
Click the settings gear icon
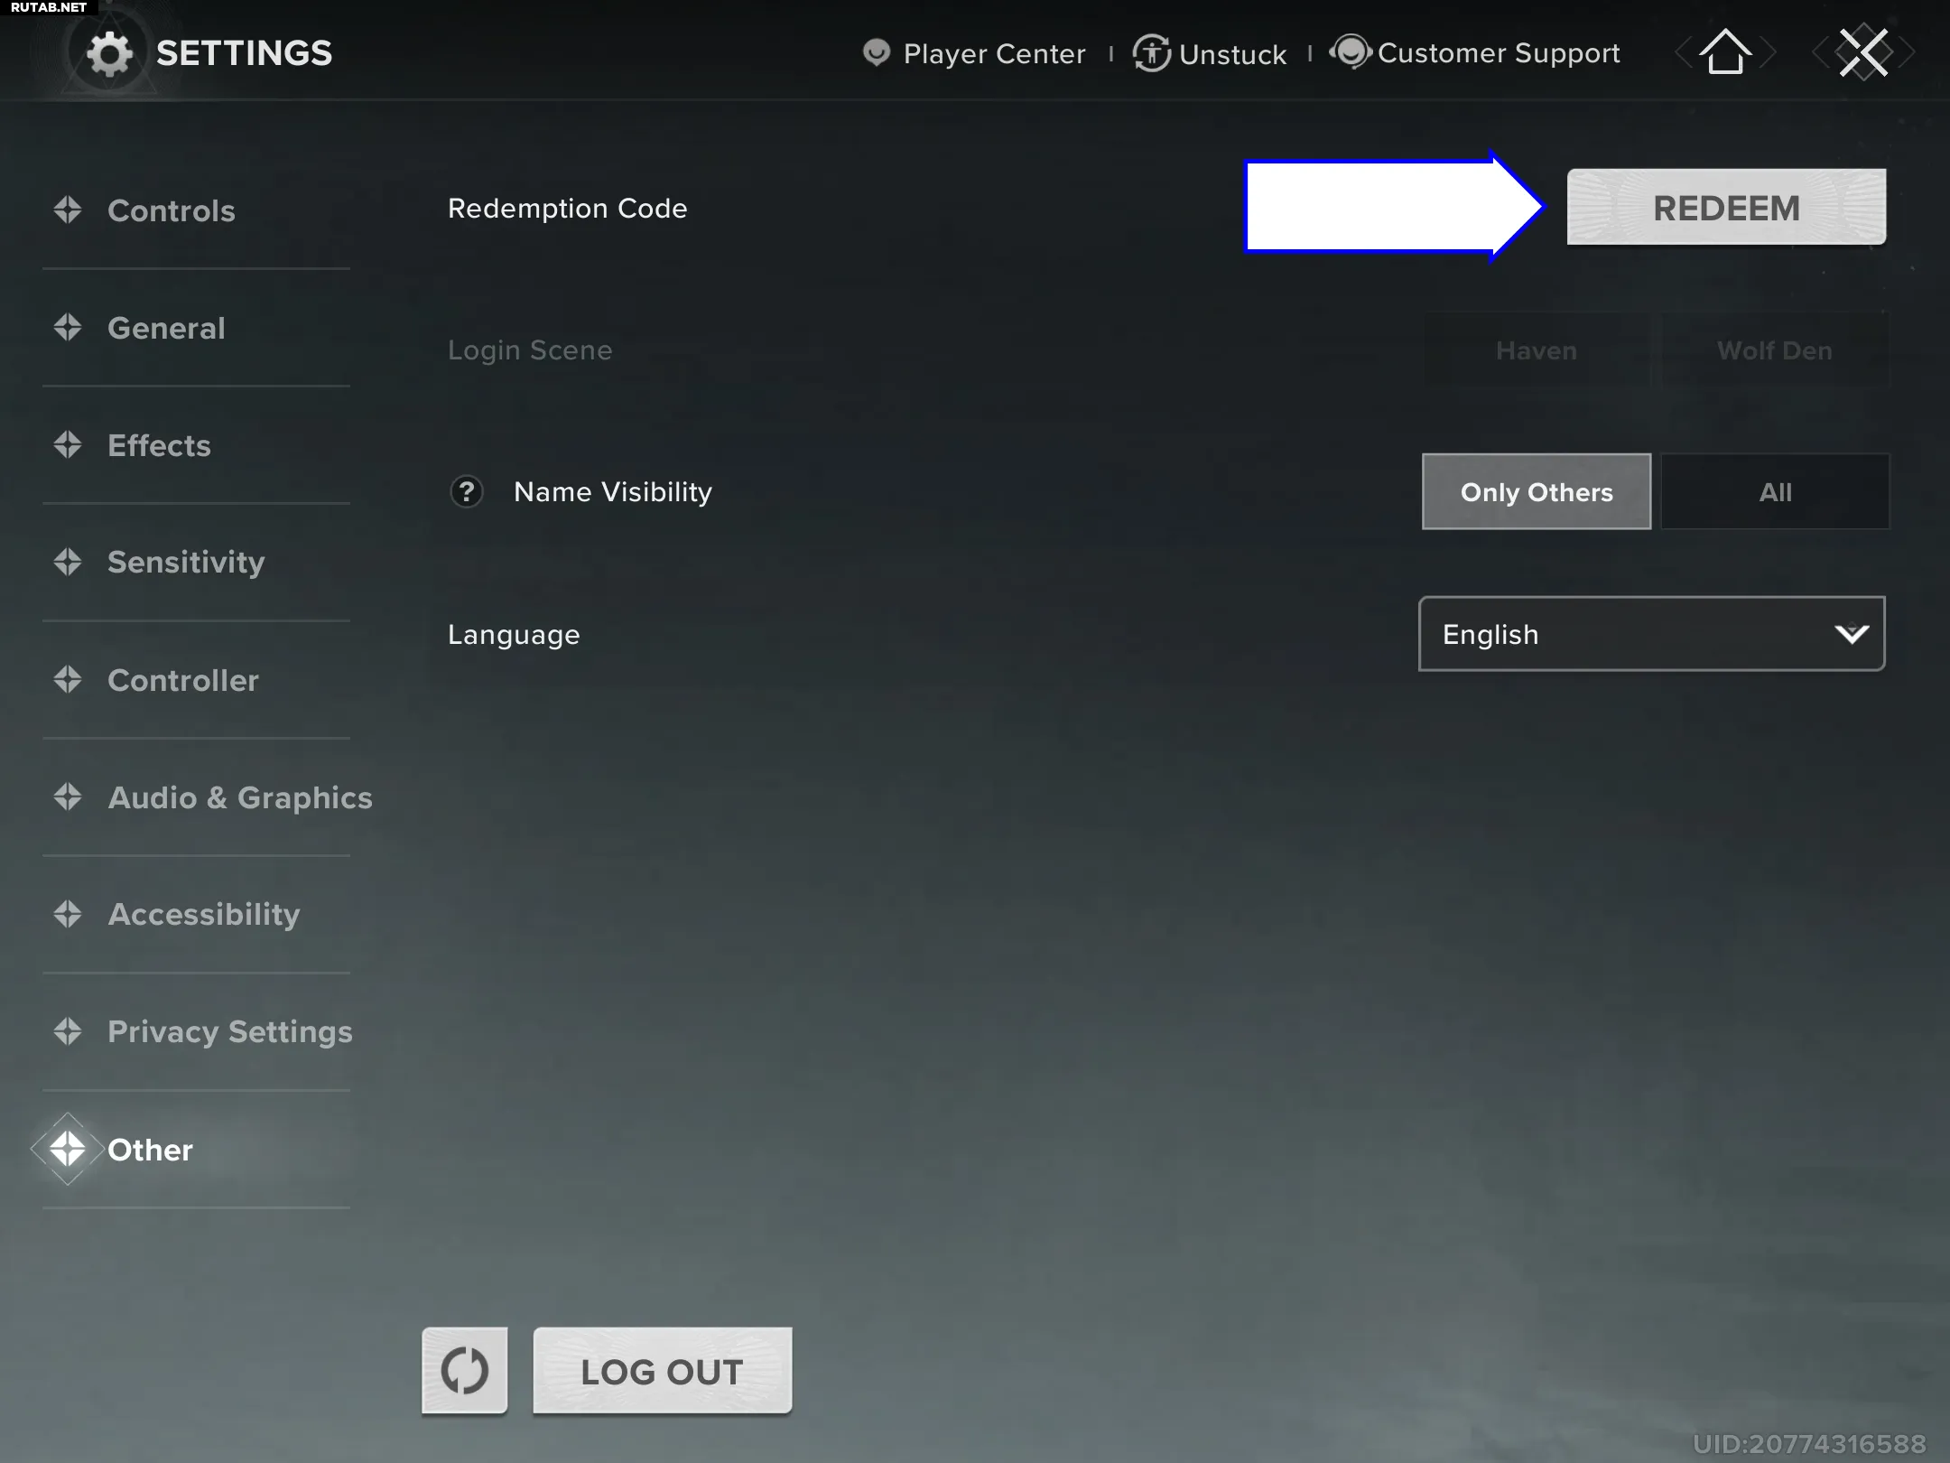point(109,54)
